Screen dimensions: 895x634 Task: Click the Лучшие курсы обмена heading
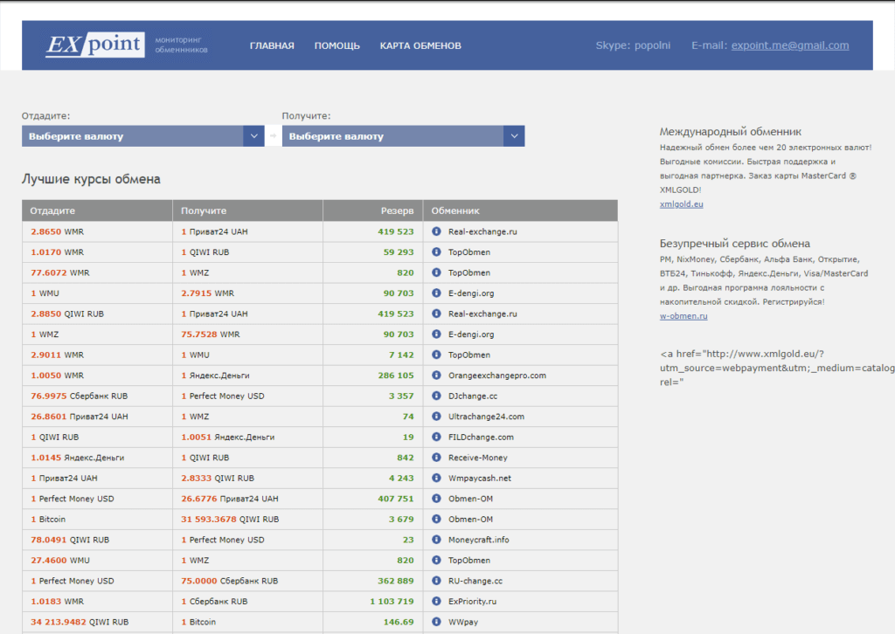pyautogui.click(x=91, y=179)
